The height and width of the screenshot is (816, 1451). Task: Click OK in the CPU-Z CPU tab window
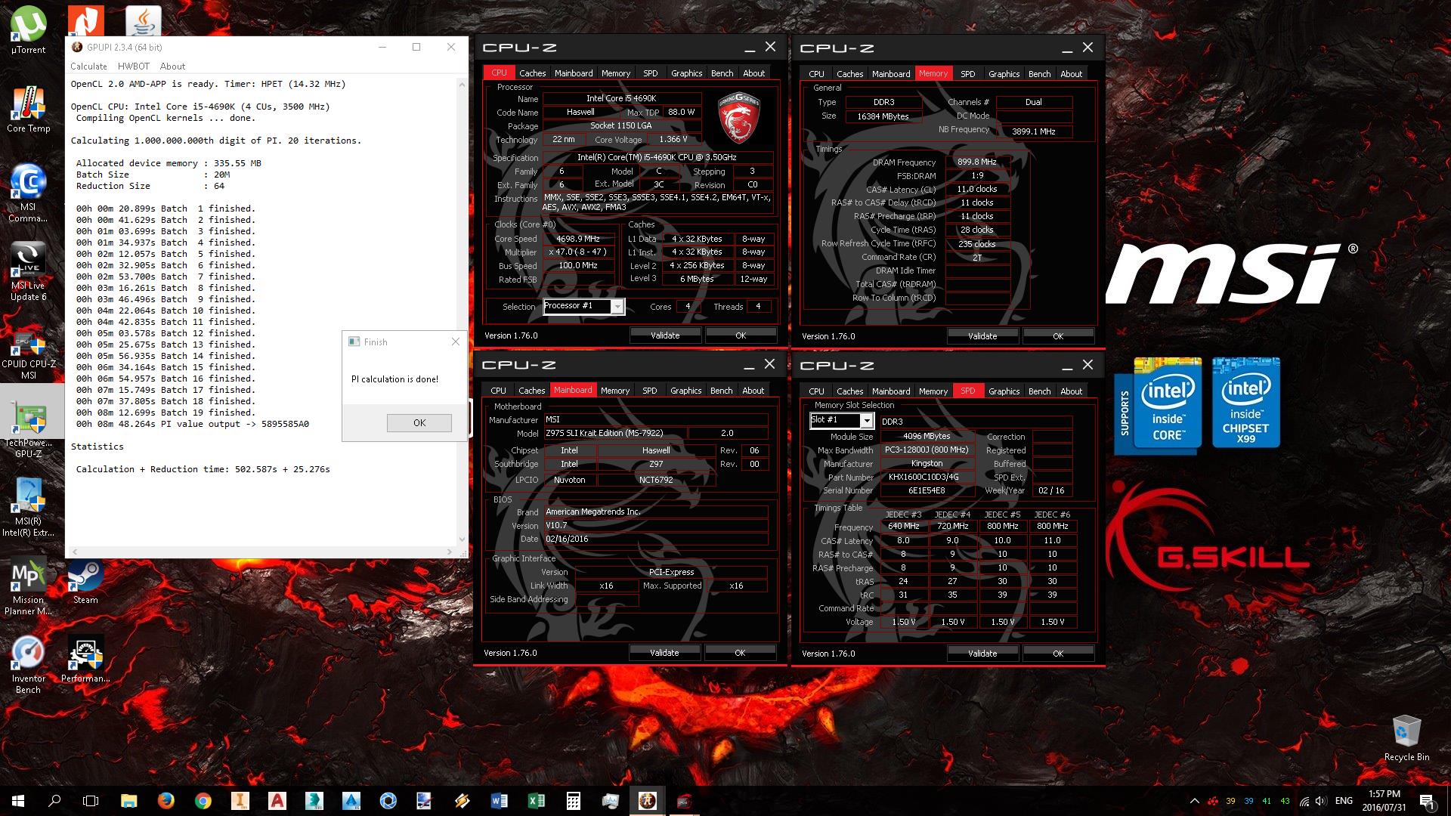click(741, 335)
